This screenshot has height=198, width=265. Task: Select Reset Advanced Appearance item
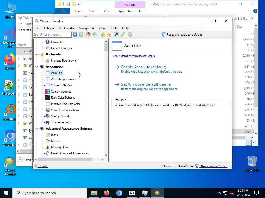tap(69, 153)
